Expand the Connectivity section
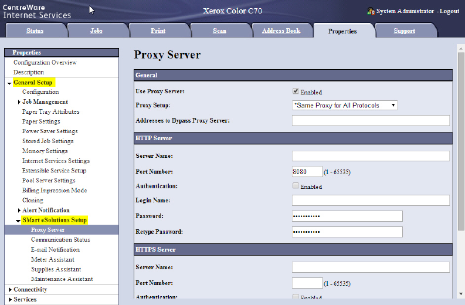 (10, 290)
